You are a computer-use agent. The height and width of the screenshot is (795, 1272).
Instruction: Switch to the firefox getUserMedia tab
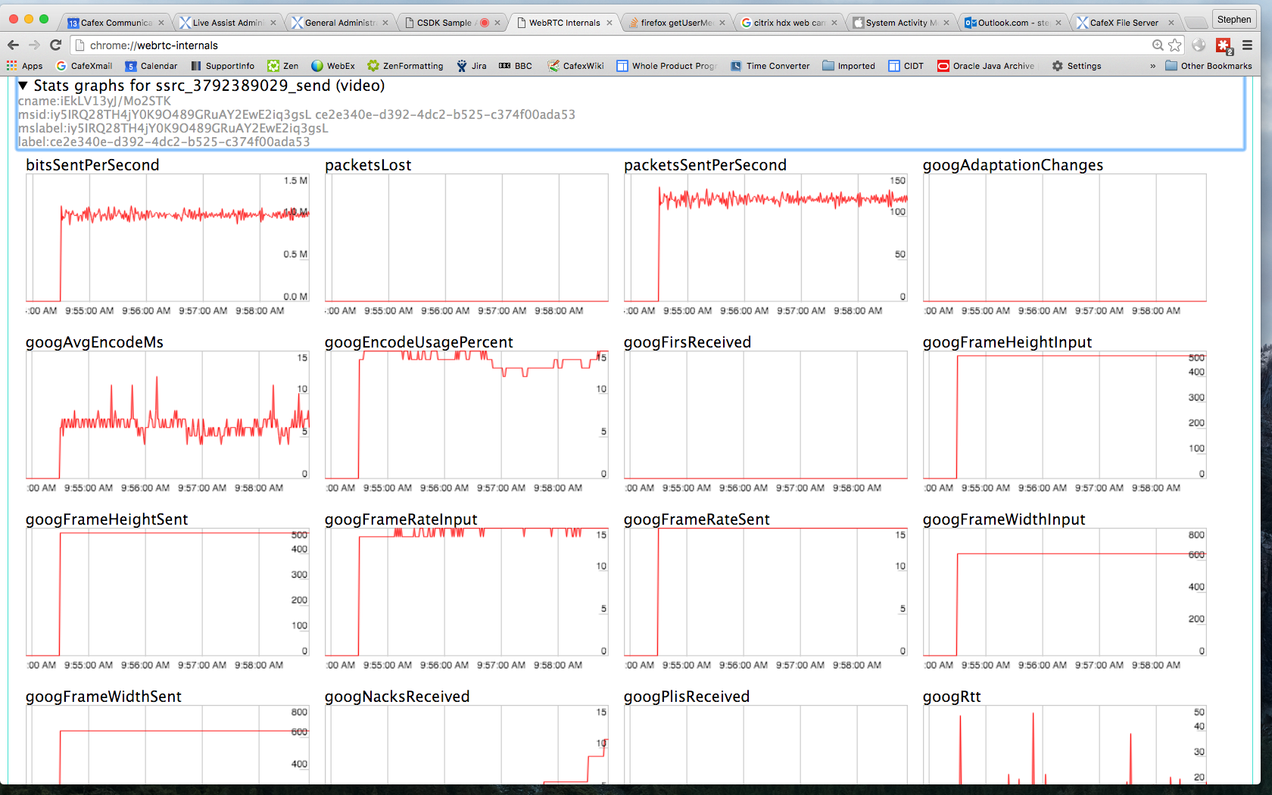click(x=675, y=23)
